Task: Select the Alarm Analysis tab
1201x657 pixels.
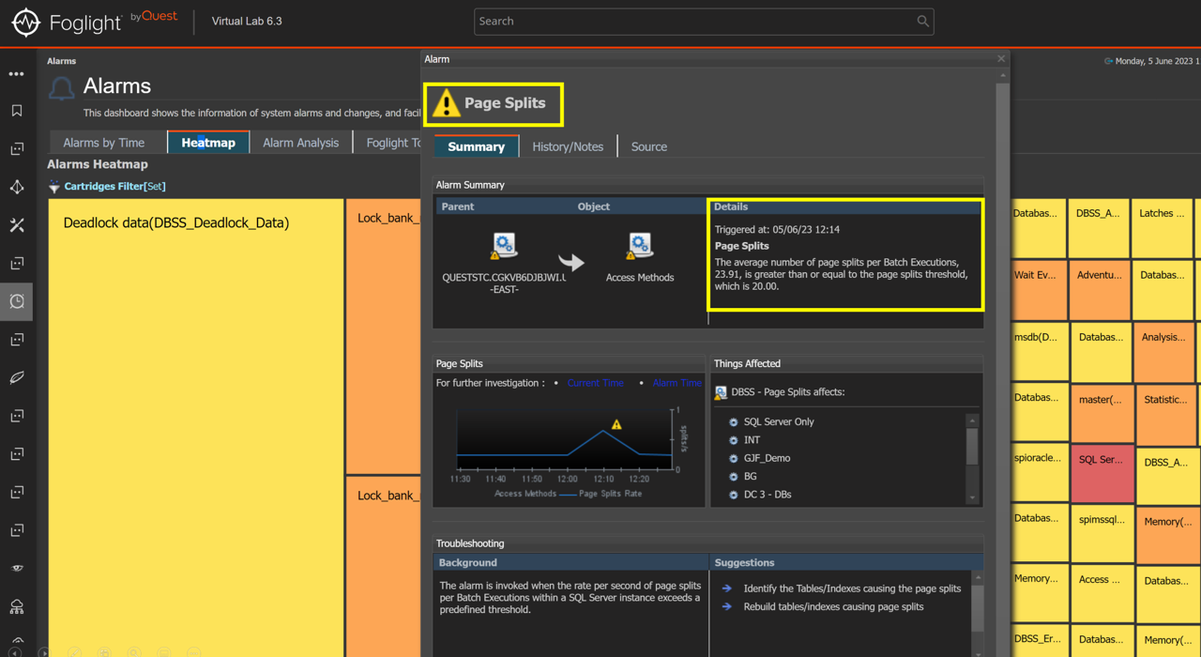Action: pyautogui.click(x=300, y=143)
